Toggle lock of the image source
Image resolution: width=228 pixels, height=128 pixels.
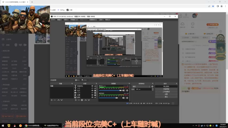point(95,97)
